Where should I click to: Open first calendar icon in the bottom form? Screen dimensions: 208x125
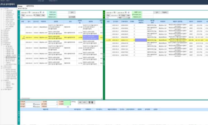coord(34,104)
